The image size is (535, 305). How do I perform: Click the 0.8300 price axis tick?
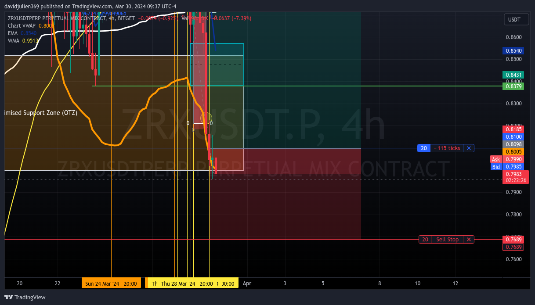[x=514, y=104]
